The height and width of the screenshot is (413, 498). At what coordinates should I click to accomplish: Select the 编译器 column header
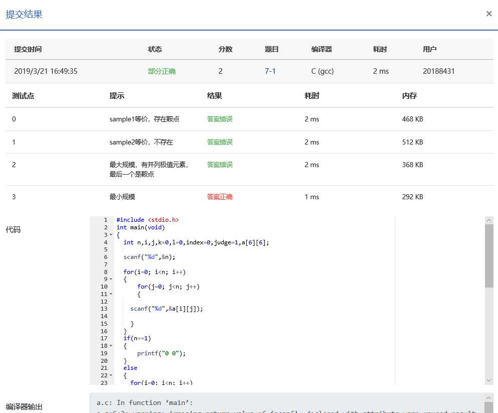(321, 49)
